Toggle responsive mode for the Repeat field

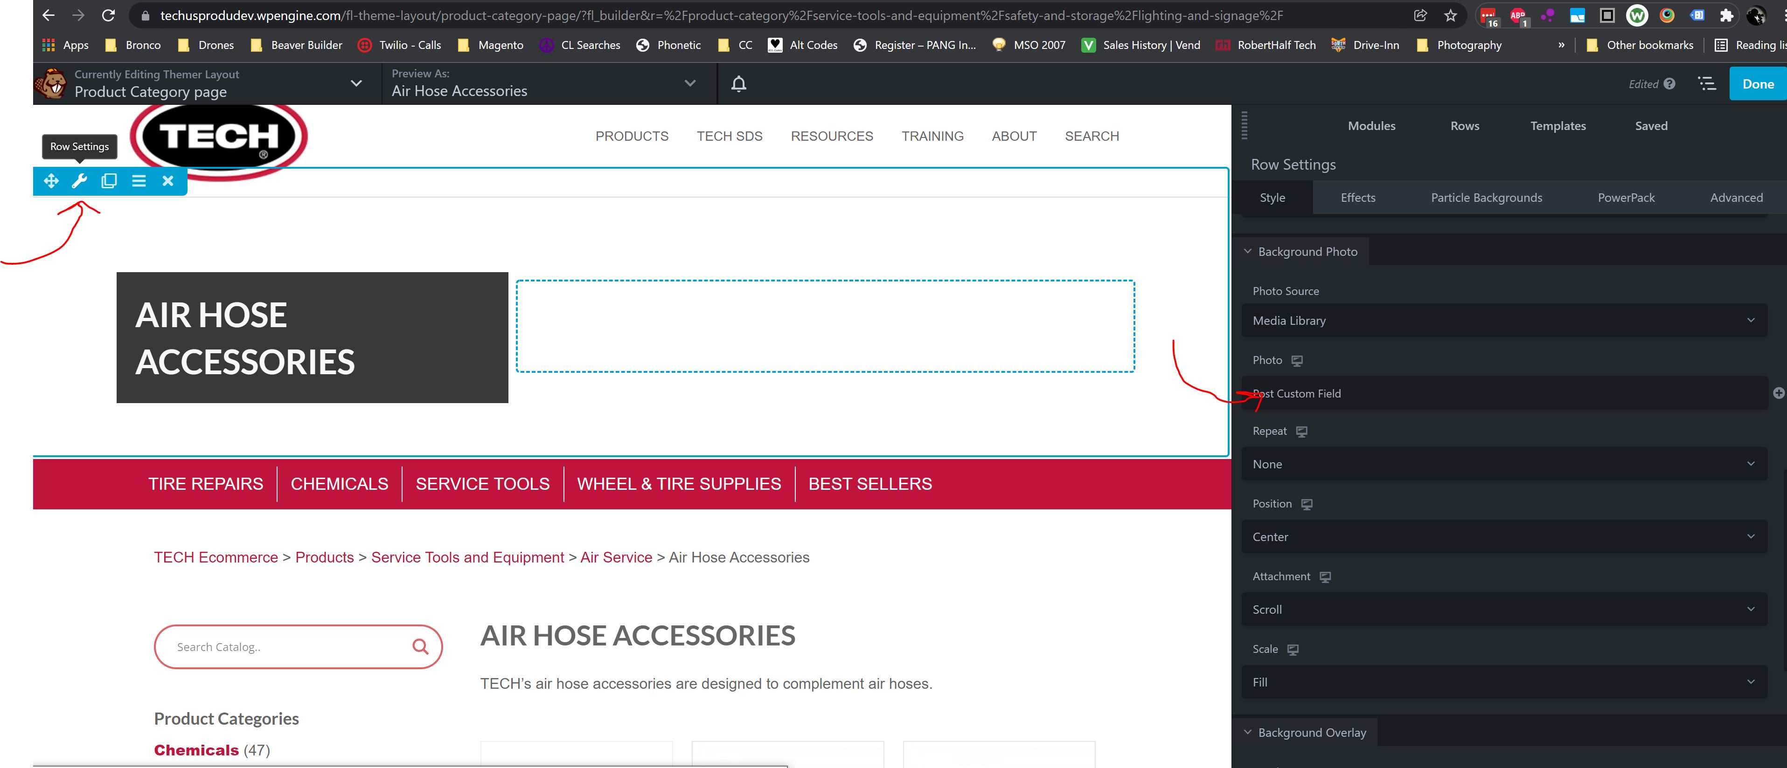coord(1302,432)
